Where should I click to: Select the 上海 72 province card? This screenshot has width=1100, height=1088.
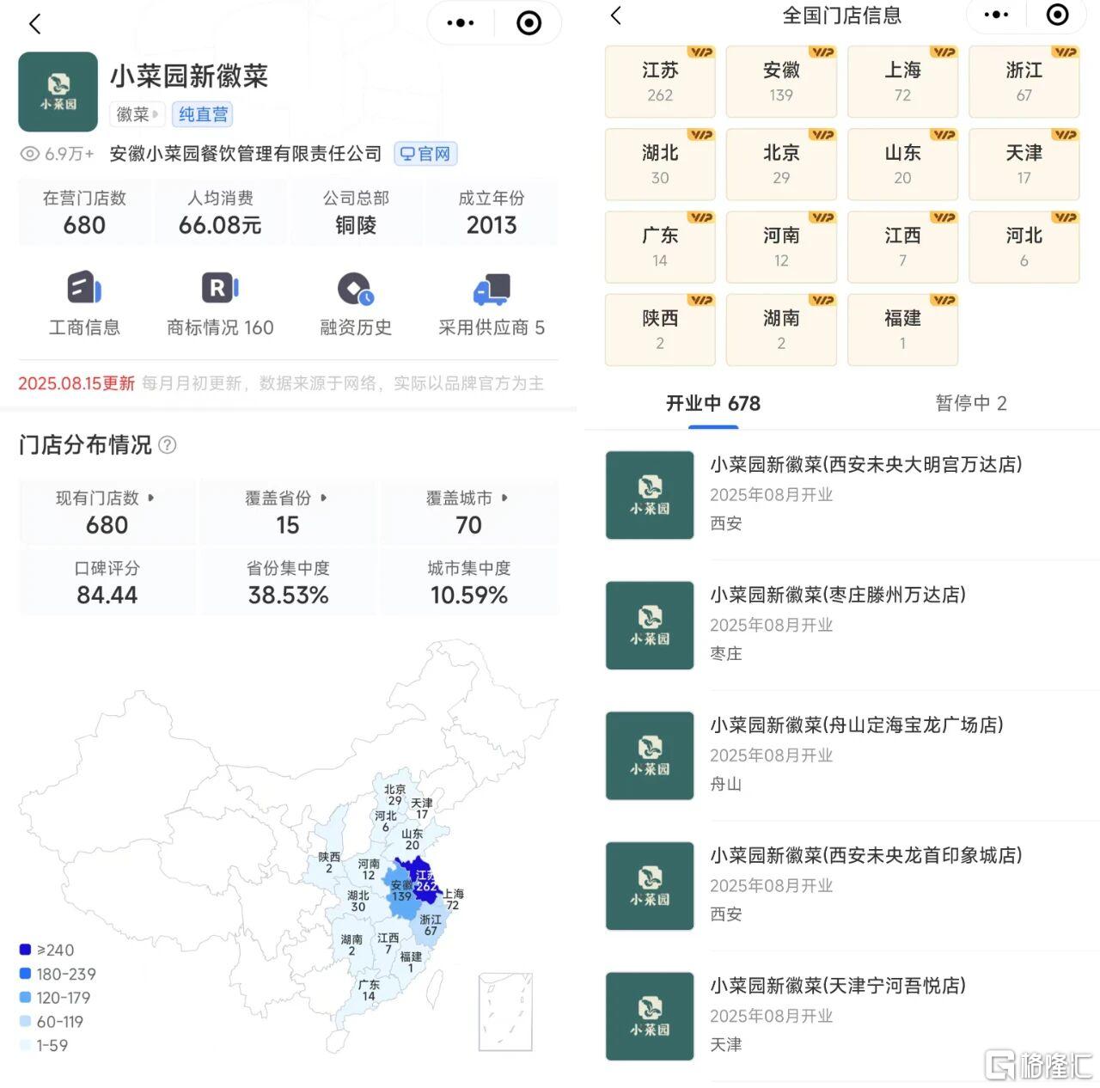tap(902, 82)
